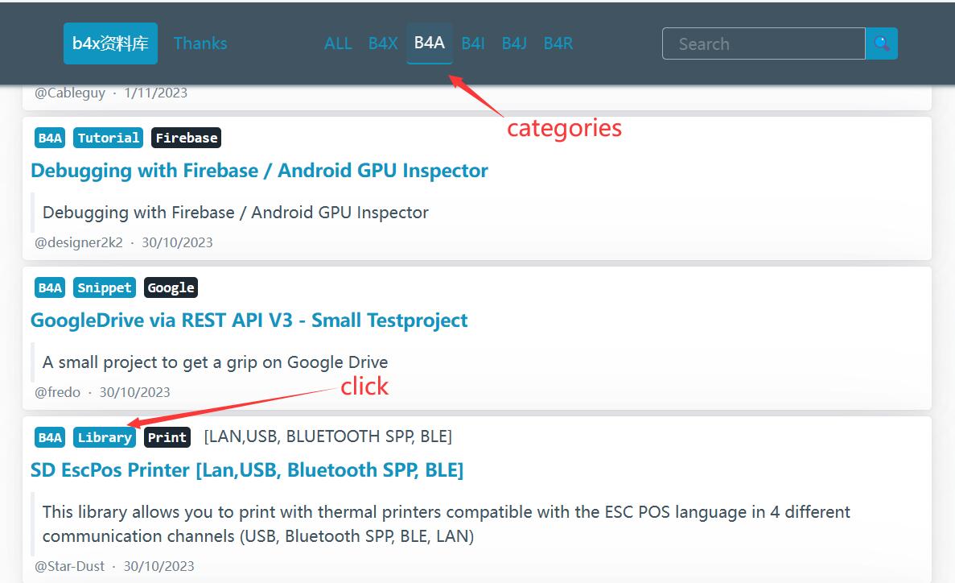
Task: Open the B4J category tab
Action: pos(514,43)
